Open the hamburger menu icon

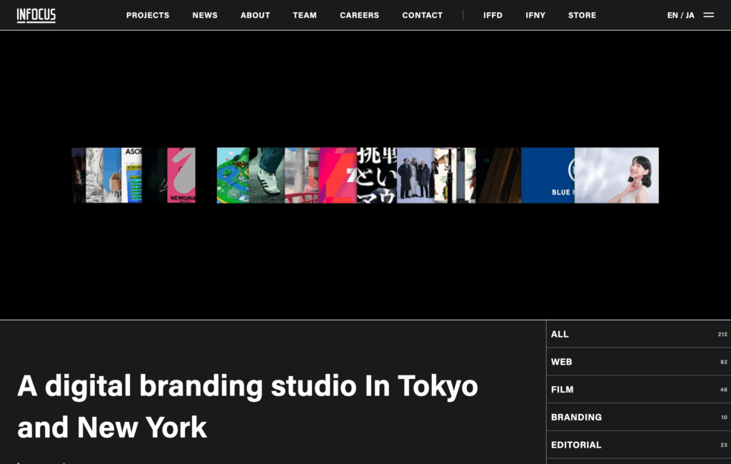tap(708, 15)
